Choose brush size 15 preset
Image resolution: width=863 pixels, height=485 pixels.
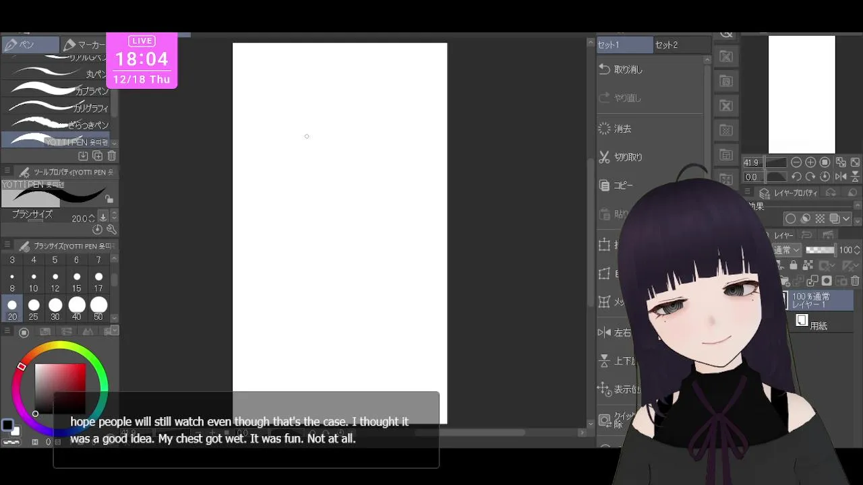[x=77, y=282]
